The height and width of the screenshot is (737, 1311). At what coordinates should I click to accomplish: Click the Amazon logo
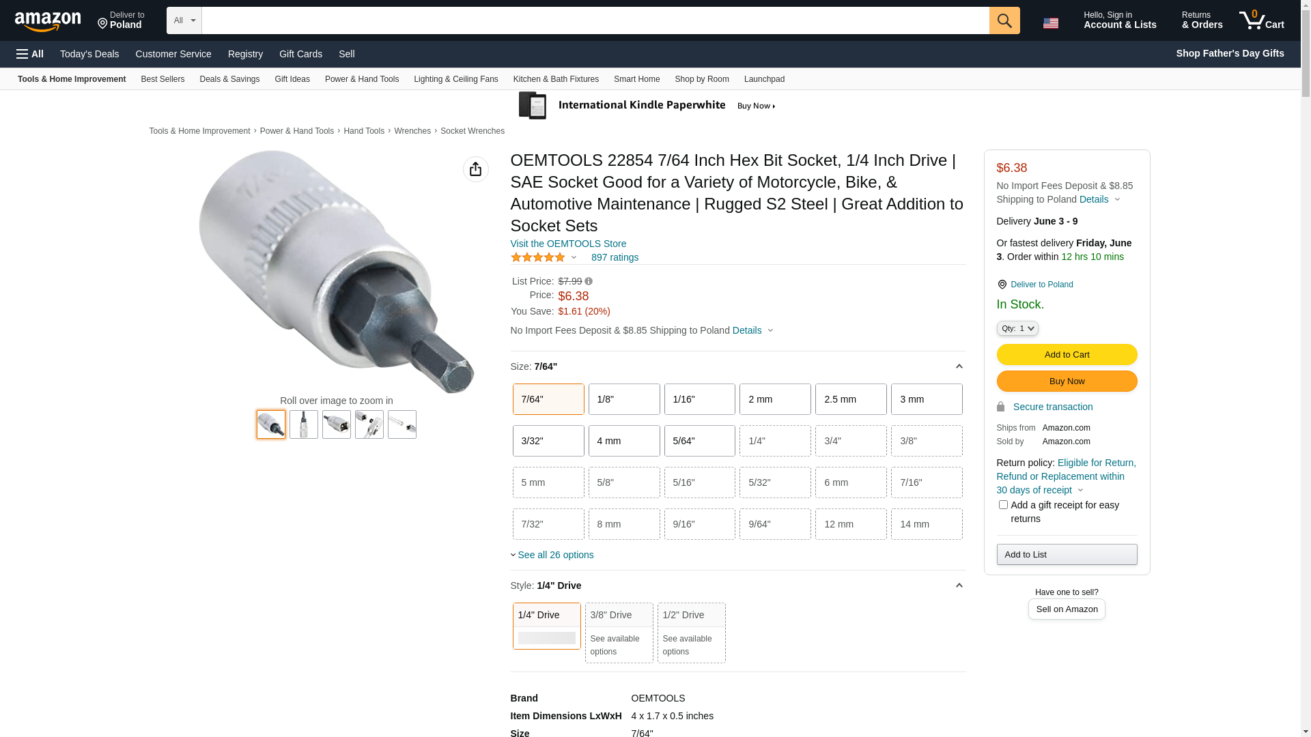point(48,22)
